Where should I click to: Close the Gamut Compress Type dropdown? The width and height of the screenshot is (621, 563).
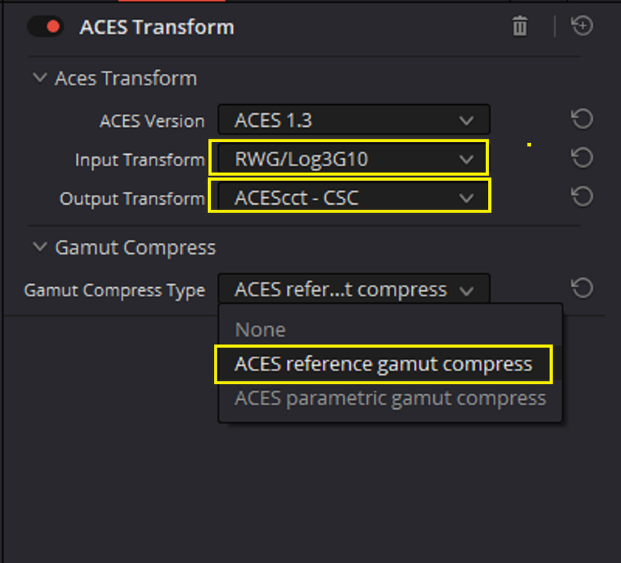(354, 289)
